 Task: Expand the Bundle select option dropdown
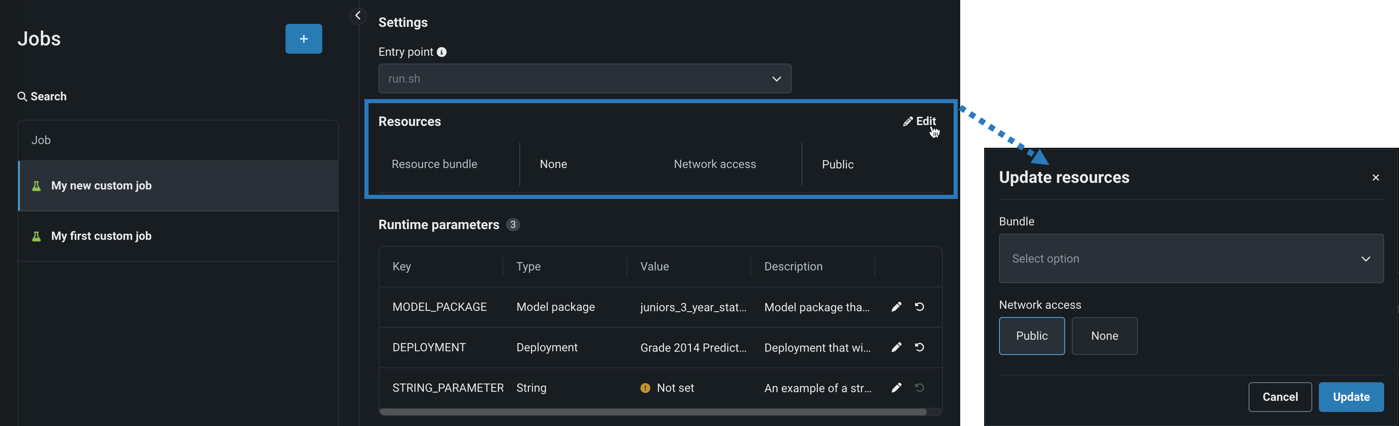point(1190,258)
